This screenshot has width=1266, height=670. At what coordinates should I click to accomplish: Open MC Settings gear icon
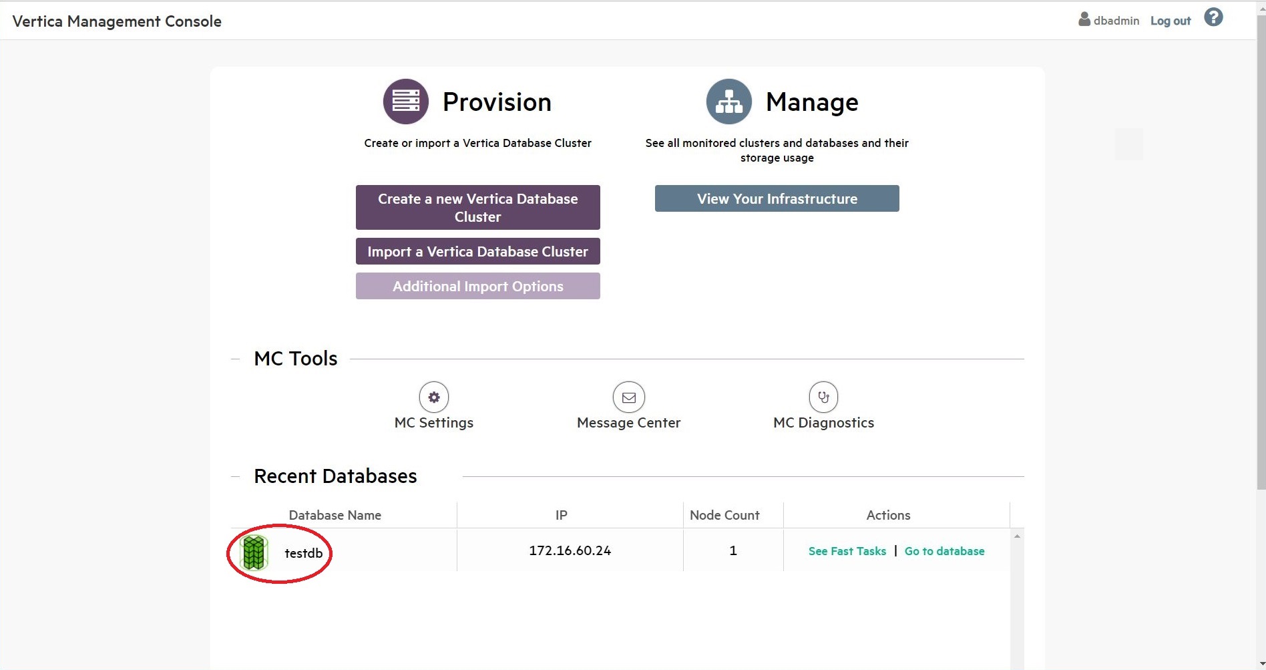click(433, 397)
